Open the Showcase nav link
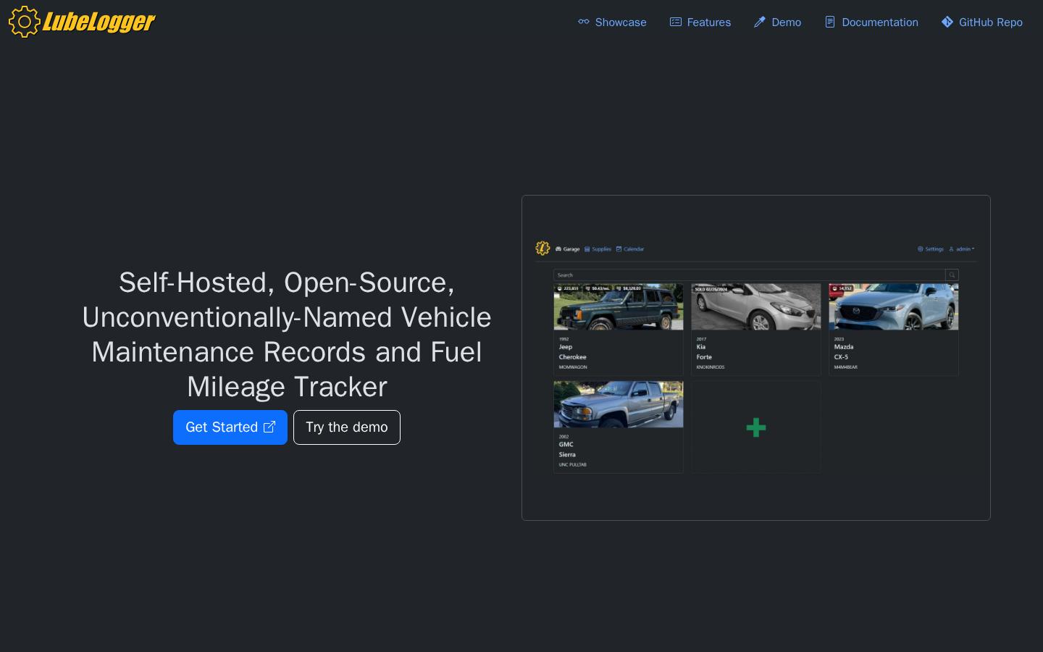Image resolution: width=1043 pixels, height=652 pixels. pos(612,22)
